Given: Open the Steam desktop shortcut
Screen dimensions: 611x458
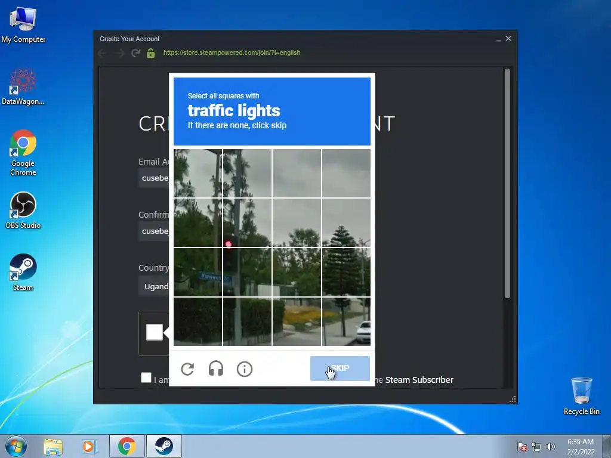Looking at the screenshot, I should click(x=23, y=273).
